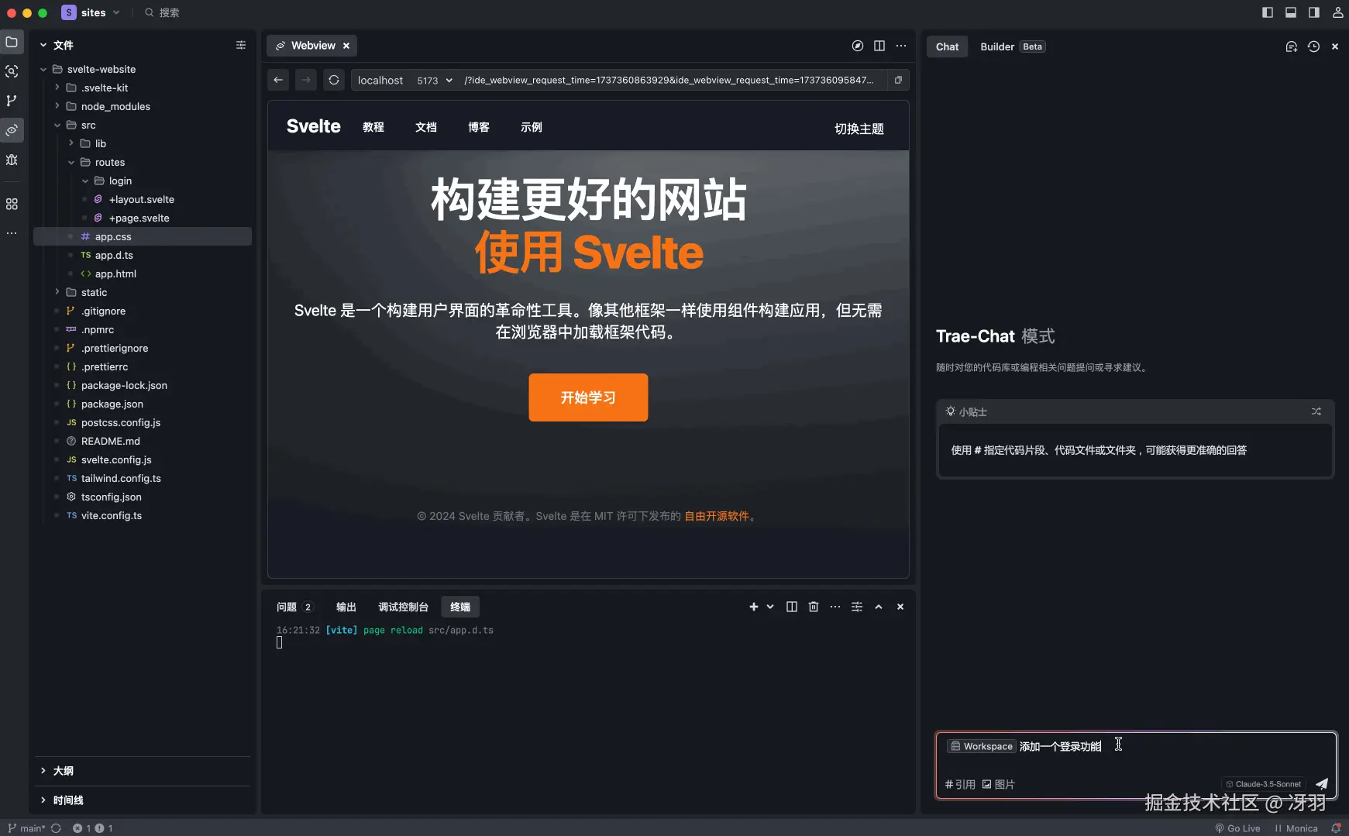Copy the Webview URL with the copy icon

[x=898, y=80]
